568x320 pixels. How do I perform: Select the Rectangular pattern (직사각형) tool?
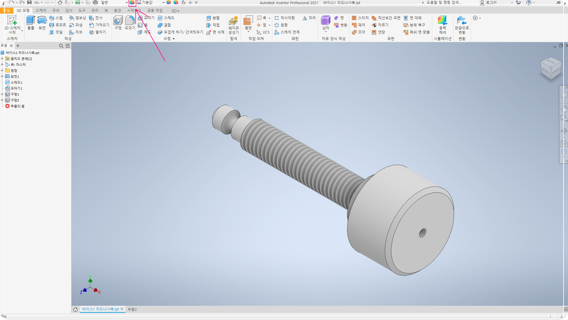pyautogui.click(x=284, y=18)
